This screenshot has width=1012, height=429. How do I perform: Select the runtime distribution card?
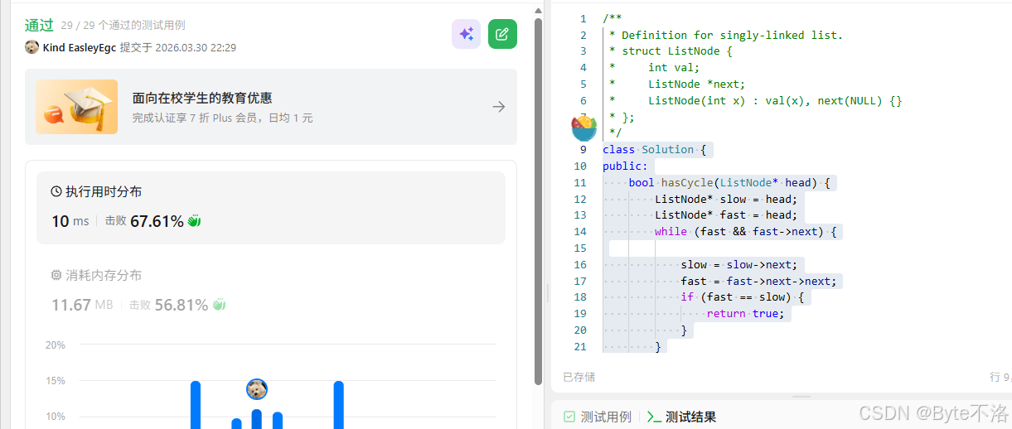coord(271,208)
